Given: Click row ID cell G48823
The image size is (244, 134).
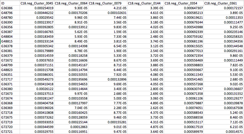Looking at the screenshot, I should tap(10, 70).
